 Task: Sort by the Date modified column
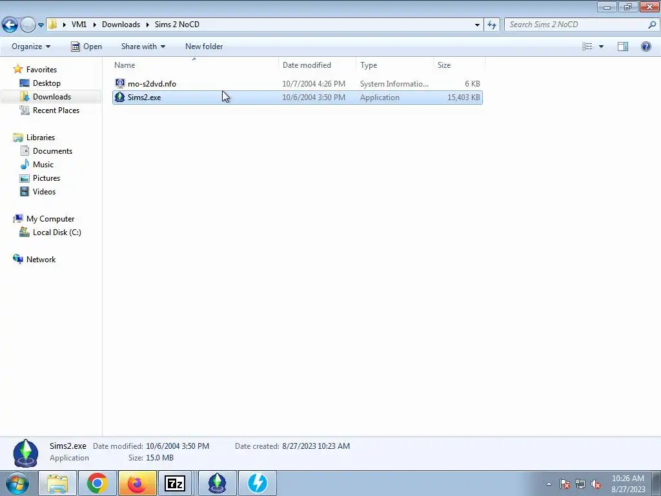pyautogui.click(x=317, y=65)
